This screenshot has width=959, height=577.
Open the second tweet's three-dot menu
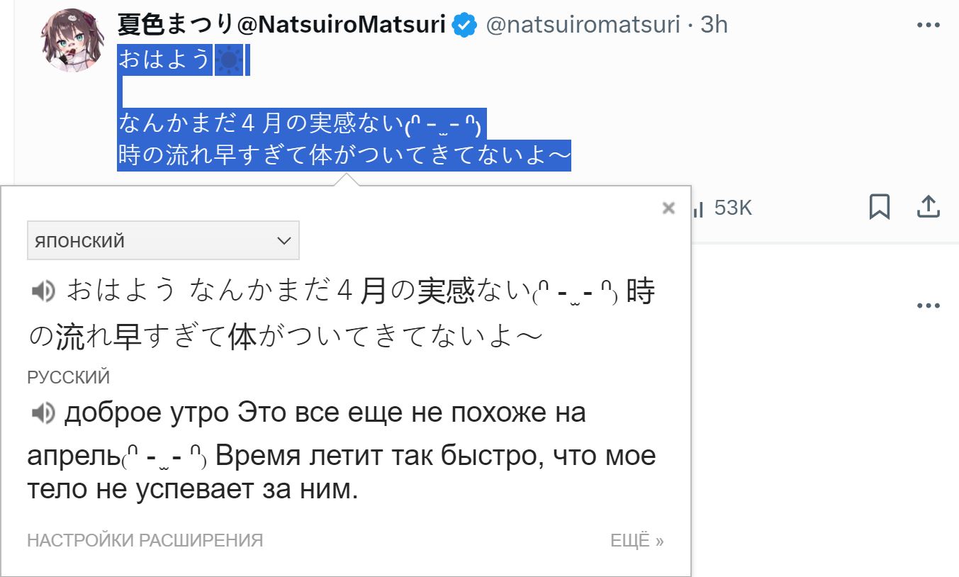(928, 306)
